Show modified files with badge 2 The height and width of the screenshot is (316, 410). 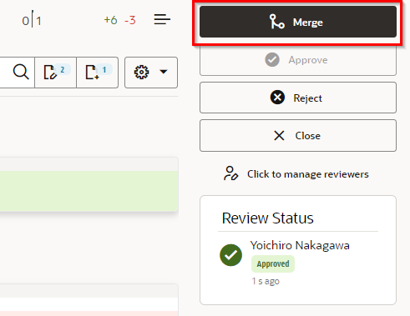(56, 73)
